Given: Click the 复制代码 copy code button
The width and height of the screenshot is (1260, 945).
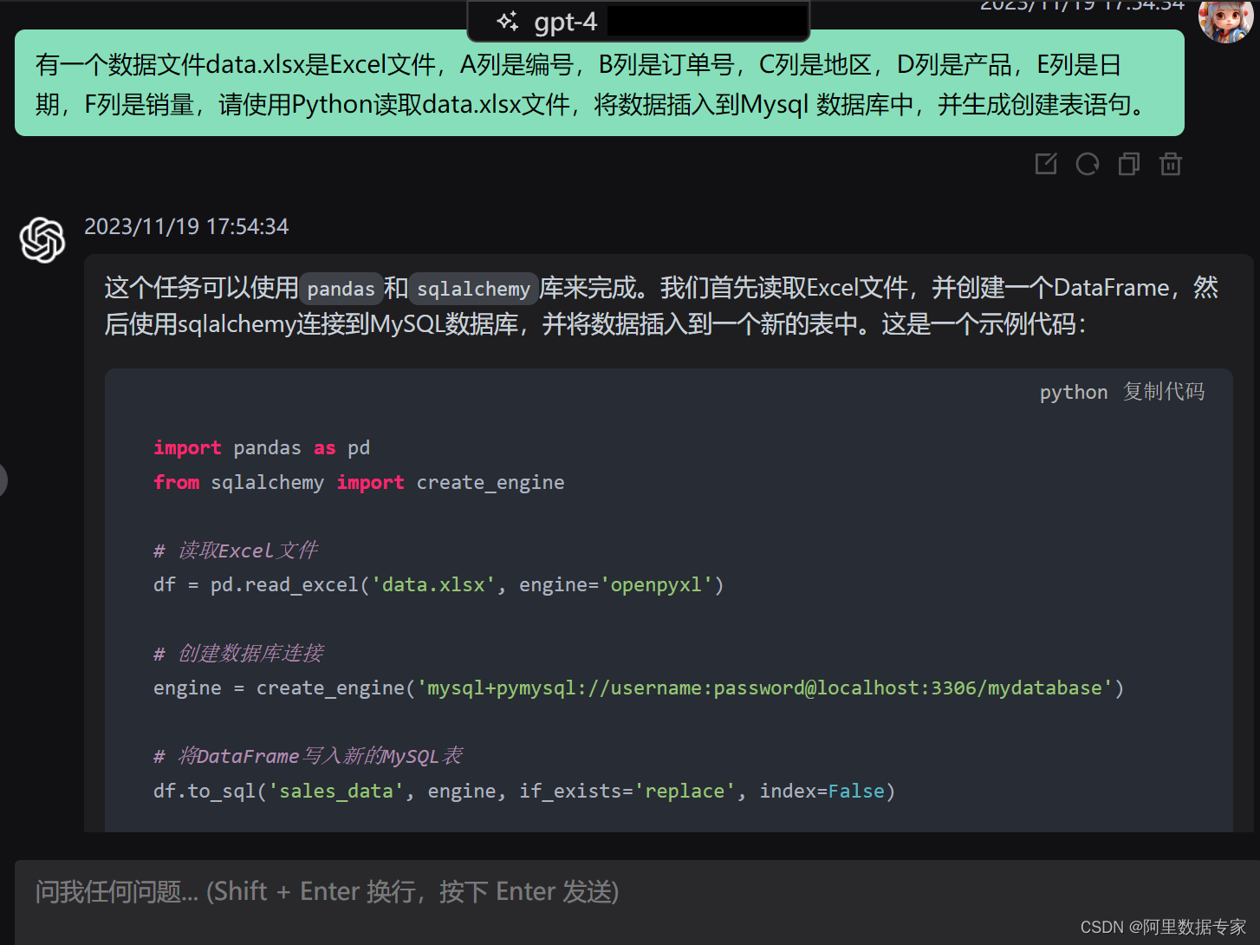Looking at the screenshot, I should (1164, 392).
